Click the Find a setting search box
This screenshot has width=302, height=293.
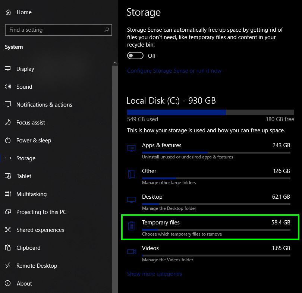coord(58,30)
